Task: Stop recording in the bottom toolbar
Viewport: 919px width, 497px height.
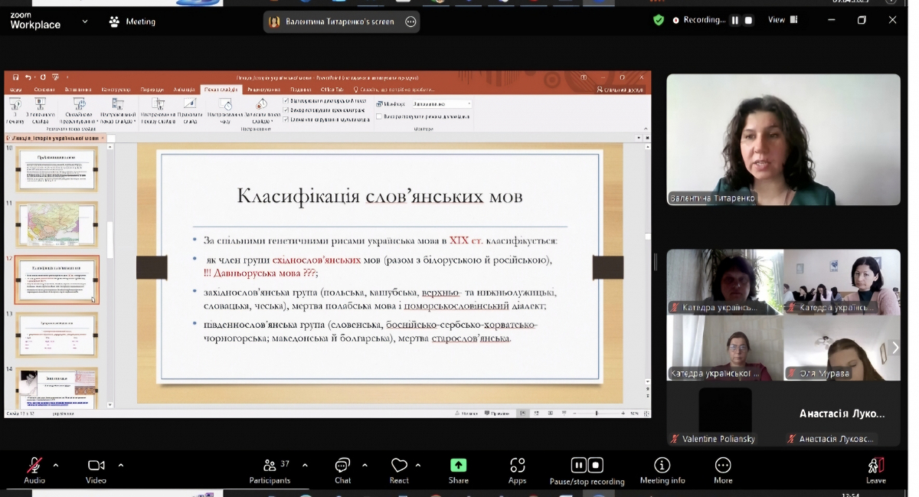Action: (595, 465)
